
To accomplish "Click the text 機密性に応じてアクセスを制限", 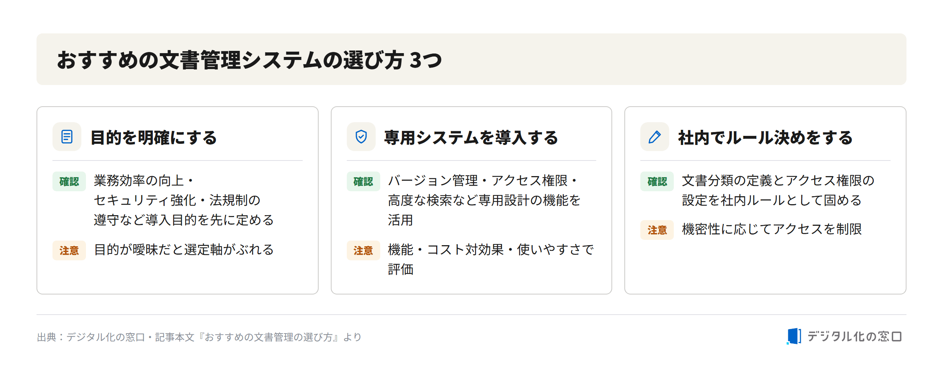I will (x=772, y=229).
